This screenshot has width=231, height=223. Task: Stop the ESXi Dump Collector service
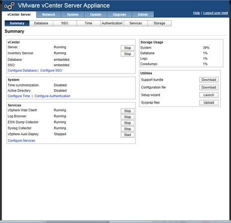click(127, 123)
